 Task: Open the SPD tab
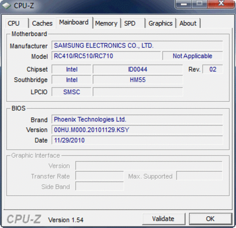pos(133,23)
